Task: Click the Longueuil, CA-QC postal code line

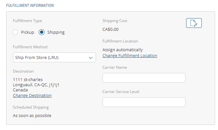Action: point(36,85)
